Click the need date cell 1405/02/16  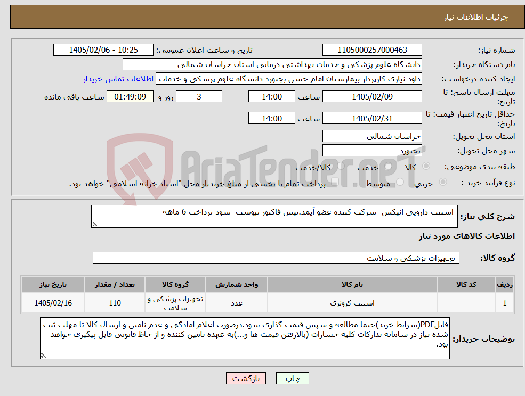[53, 303]
